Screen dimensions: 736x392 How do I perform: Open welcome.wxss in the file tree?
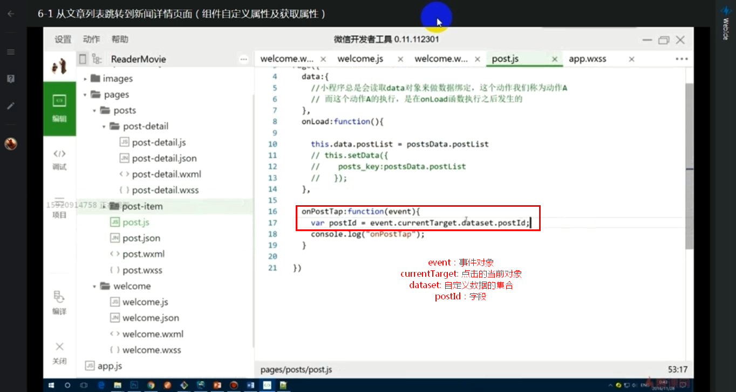pyautogui.click(x=152, y=350)
